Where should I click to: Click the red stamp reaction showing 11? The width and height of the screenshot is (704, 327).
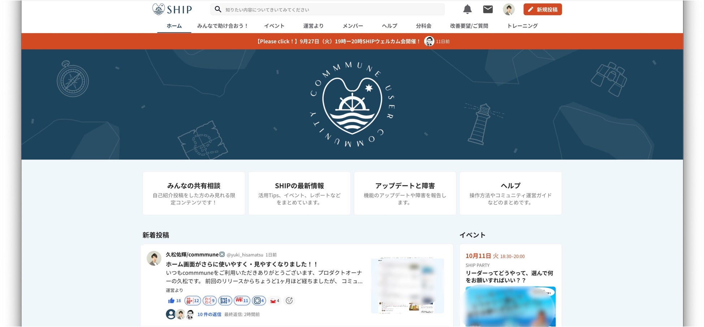click(x=242, y=301)
